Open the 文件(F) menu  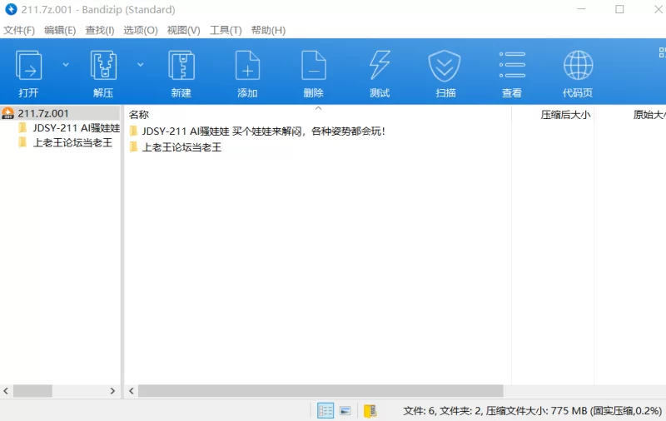(x=19, y=30)
